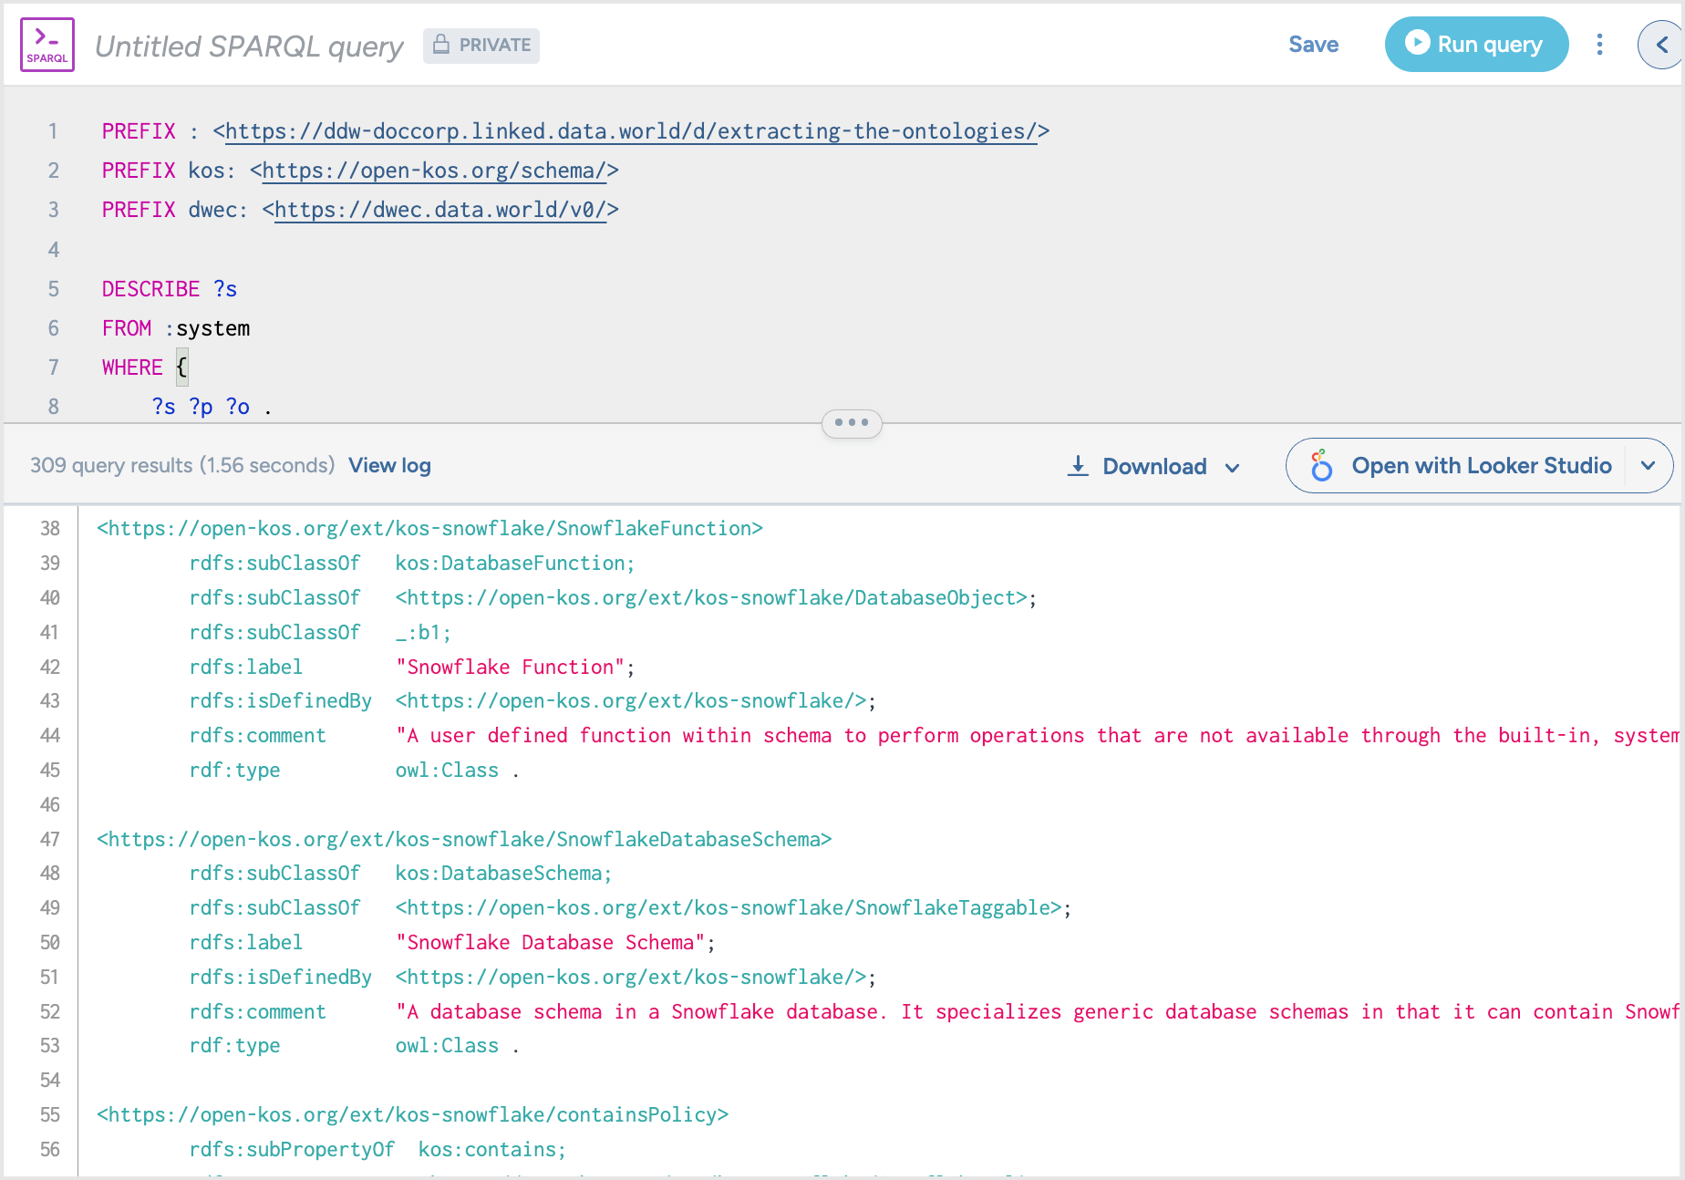The width and height of the screenshot is (1685, 1180).
Task: Click the kos-snowflake isDefinedBy URL on line 43
Action: tap(630, 701)
